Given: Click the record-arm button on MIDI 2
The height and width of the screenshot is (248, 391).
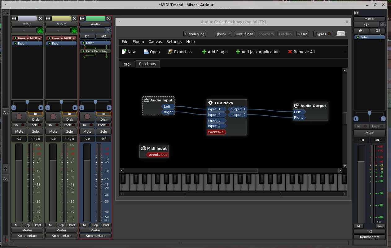Looking at the screenshot, I should [53, 117].
